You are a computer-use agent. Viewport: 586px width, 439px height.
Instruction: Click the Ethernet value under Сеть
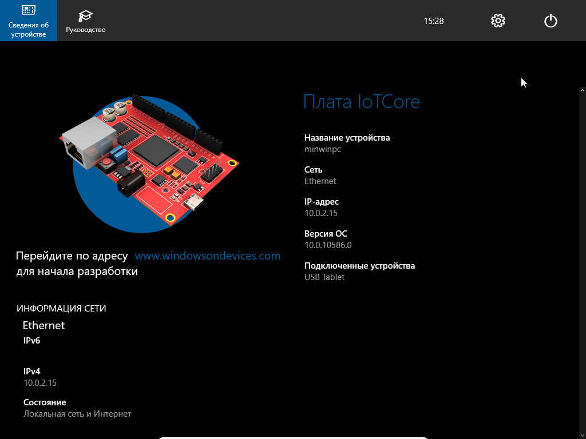pos(320,181)
